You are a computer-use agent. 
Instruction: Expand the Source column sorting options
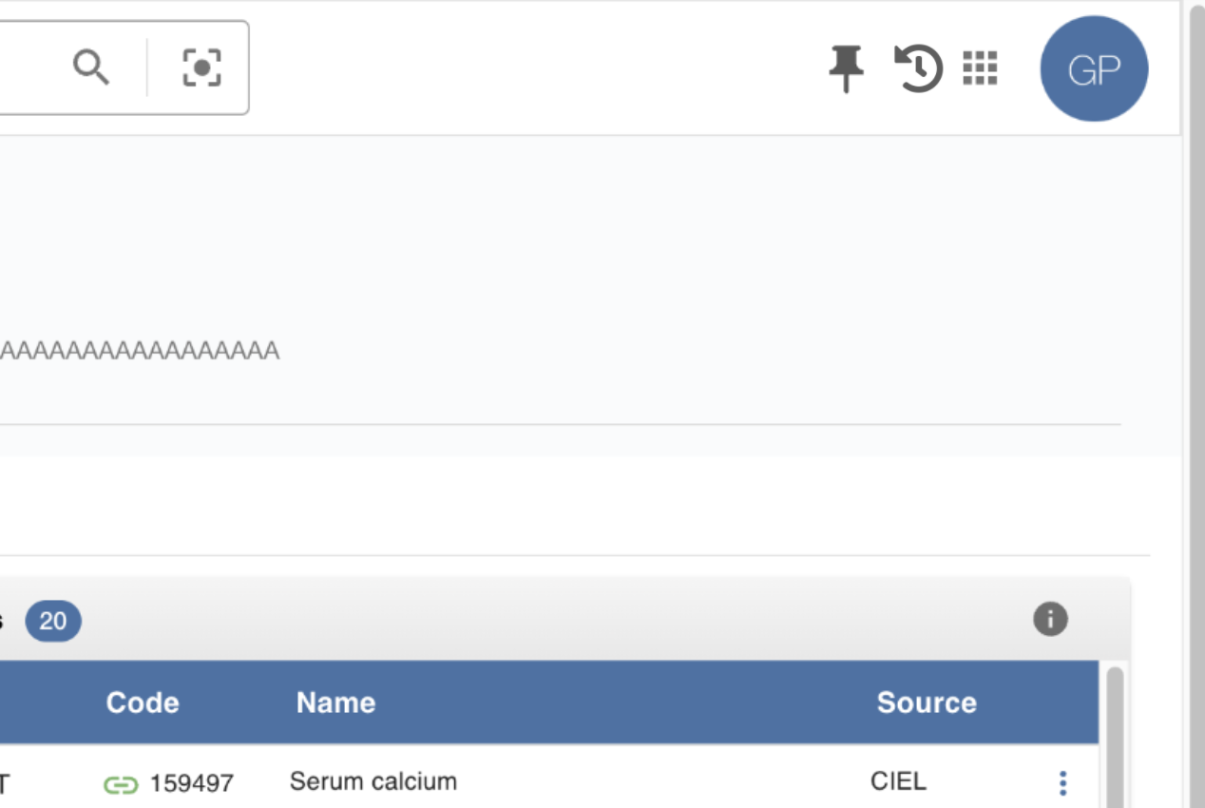pos(927,702)
